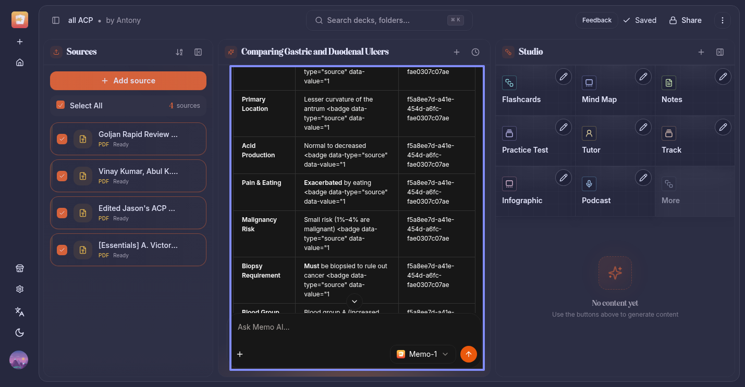Click the Share button
This screenshot has height=387, width=745.
click(685, 20)
